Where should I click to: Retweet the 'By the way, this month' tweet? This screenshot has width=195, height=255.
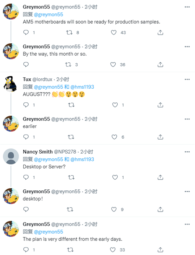pos(69,65)
